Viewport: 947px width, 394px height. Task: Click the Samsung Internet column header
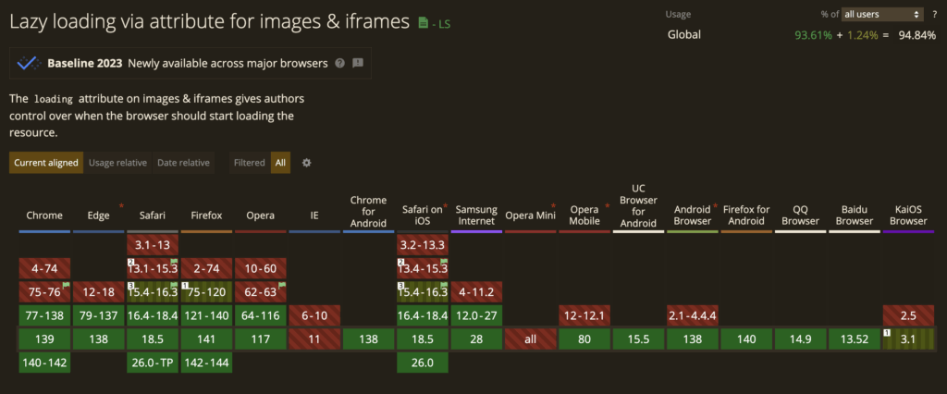click(476, 215)
